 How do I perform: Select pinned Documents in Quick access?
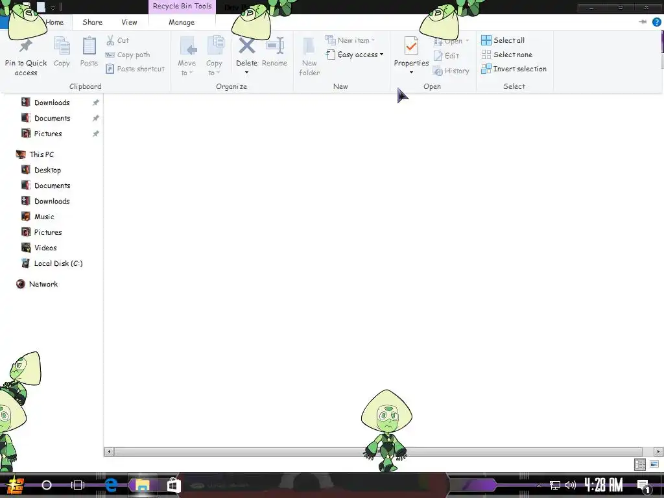pyautogui.click(x=52, y=118)
